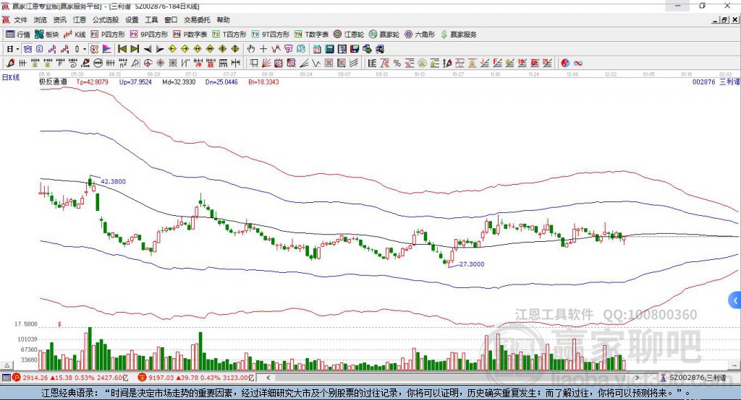The image size is (741, 400).
Task: Open the 帮助 menu
Action: pyautogui.click(x=223, y=19)
